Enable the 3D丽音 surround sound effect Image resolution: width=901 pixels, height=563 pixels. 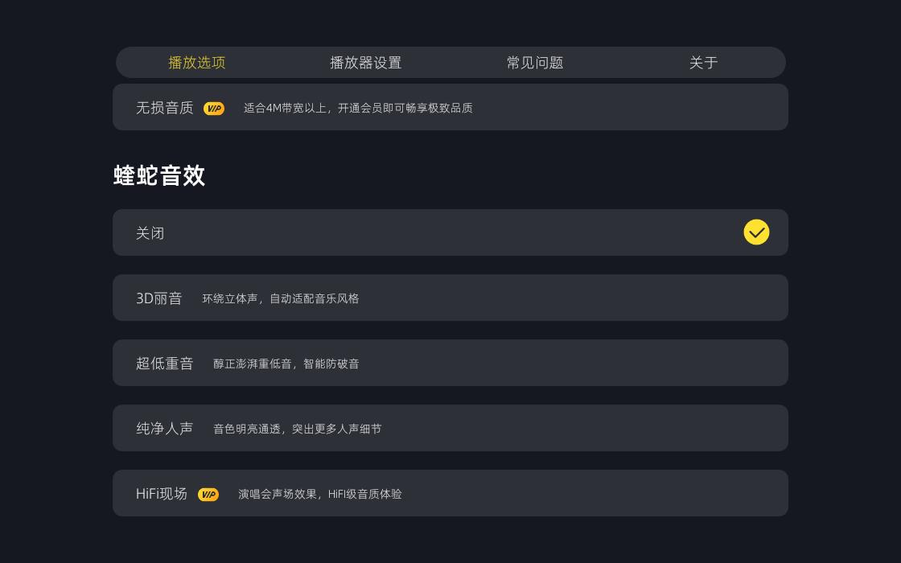[x=450, y=298]
